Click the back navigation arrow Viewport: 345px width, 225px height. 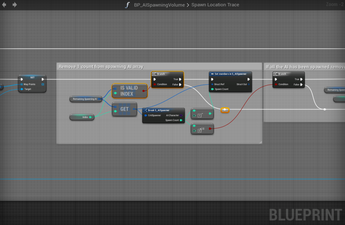coord(4,5)
